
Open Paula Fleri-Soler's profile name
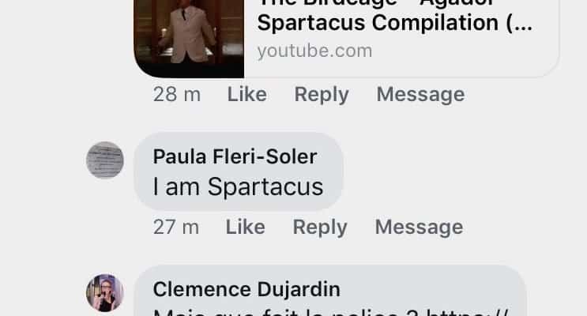point(235,156)
